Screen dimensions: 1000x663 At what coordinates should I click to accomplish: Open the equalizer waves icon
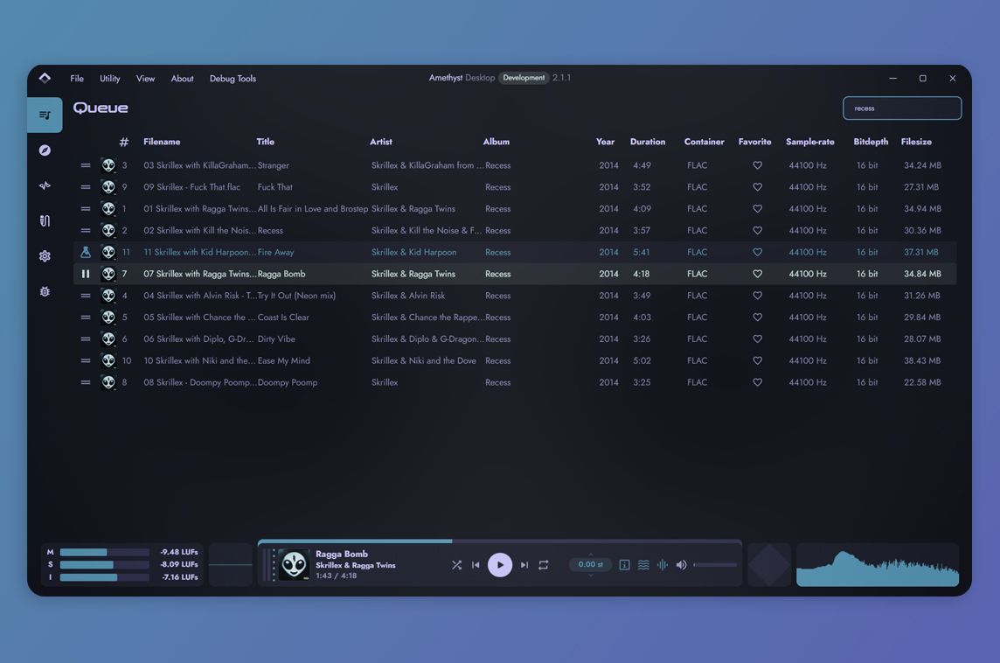tap(643, 565)
